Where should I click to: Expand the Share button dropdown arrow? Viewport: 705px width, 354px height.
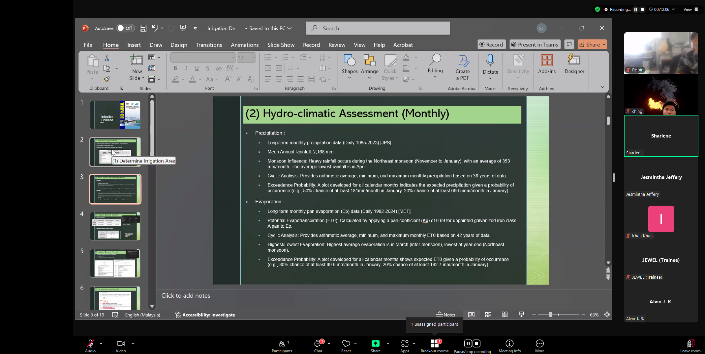coord(604,44)
